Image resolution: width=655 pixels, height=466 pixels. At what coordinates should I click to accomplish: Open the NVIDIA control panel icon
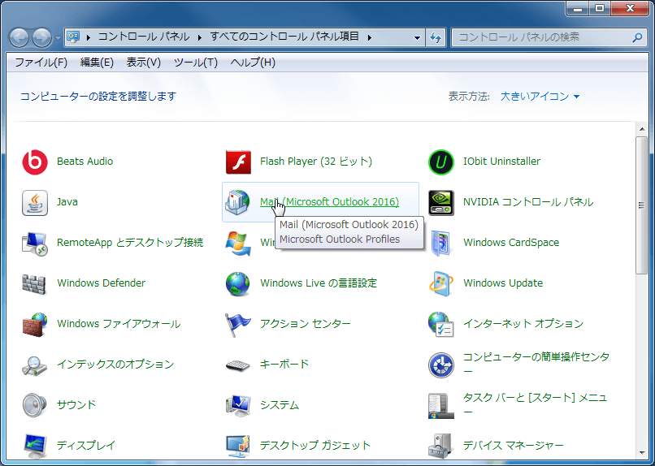click(x=441, y=202)
